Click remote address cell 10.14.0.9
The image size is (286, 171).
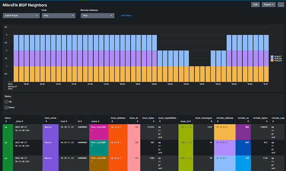pos(225,132)
